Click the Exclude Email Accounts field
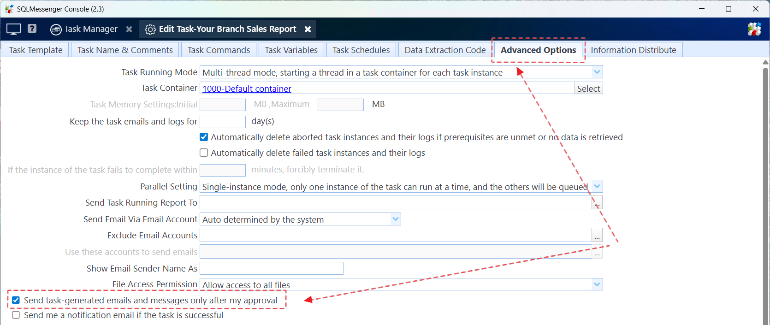Screen dimensions: 770x325 coord(396,235)
